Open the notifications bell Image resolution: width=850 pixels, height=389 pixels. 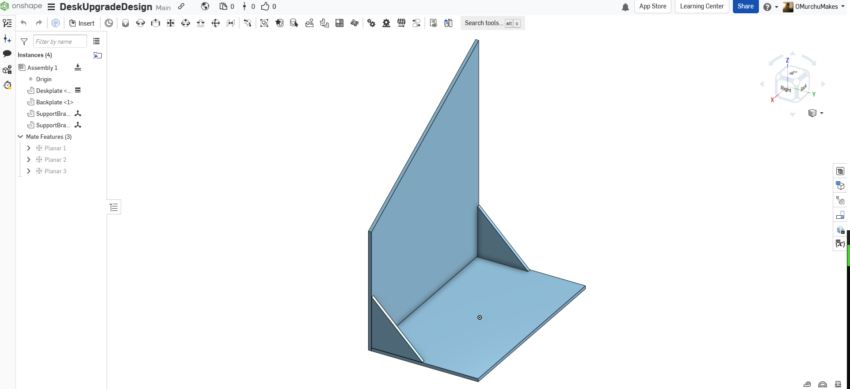pyautogui.click(x=625, y=7)
